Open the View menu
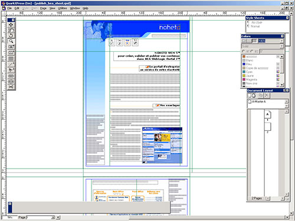This screenshot has height=221, width=295. point(52,8)
